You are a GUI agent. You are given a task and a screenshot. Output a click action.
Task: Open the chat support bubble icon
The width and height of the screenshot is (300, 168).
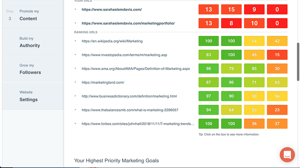tap(287, 155)
